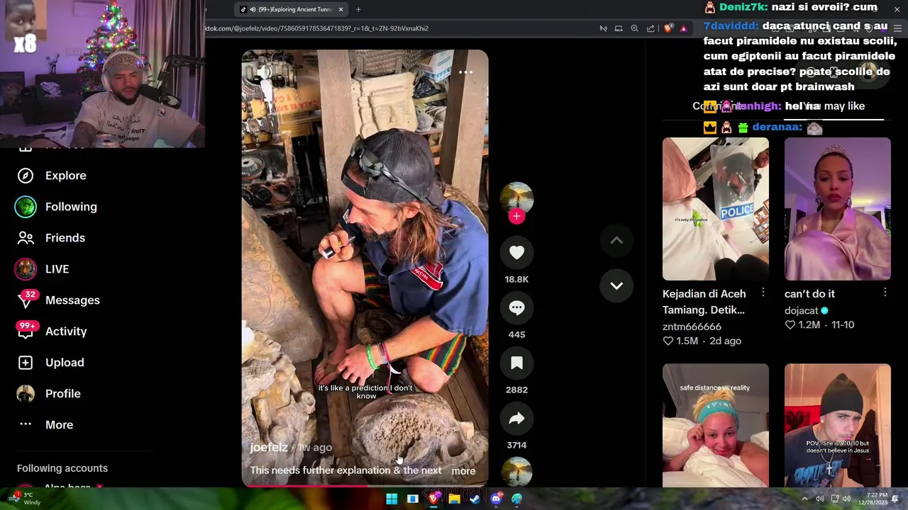The height and width of the screenshot is (510, 908).
Task: Open safe distance vs reality thumbnail
Action: coord(716,425)
